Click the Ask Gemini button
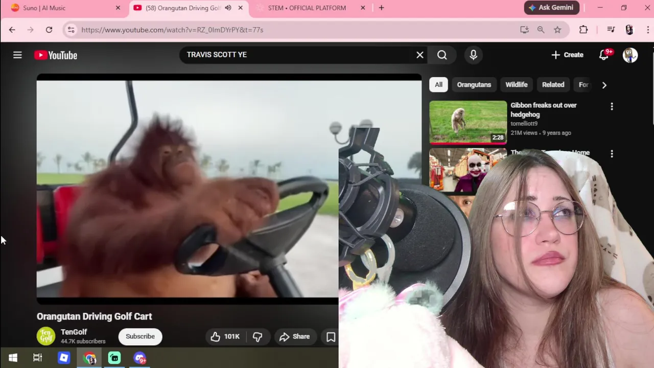The width and height of the screenshot is (654, 368). (x=552, y=8)
